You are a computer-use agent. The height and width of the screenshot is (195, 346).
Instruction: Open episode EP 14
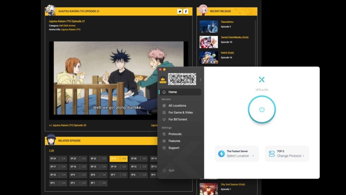tap(119, 167)
